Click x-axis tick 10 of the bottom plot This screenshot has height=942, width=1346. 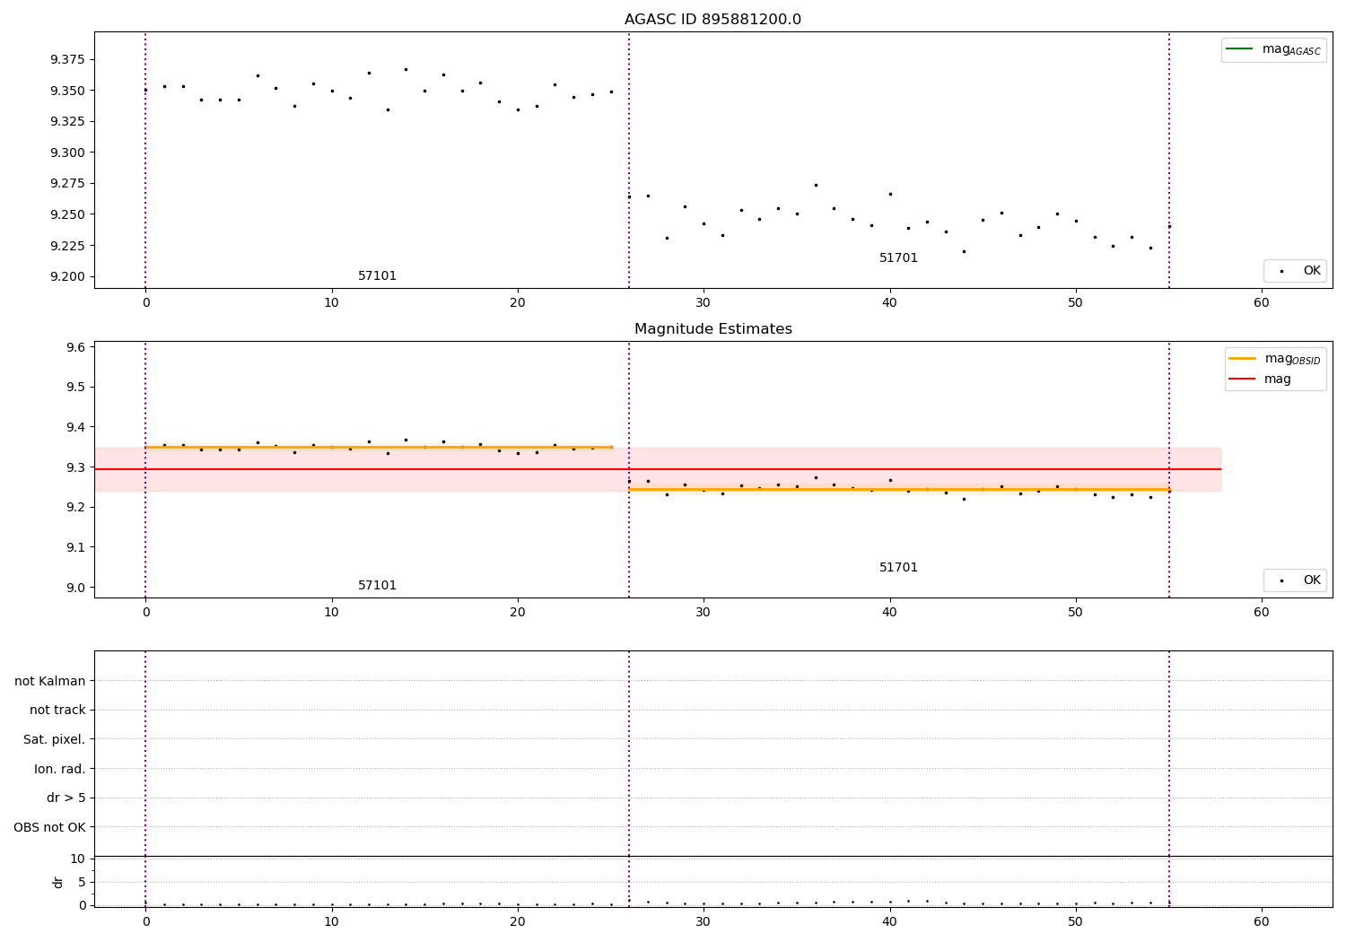[x=332, y=921]
